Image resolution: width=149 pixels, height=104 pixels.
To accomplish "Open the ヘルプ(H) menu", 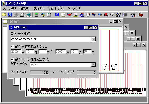I will click(x=74, y=8).
